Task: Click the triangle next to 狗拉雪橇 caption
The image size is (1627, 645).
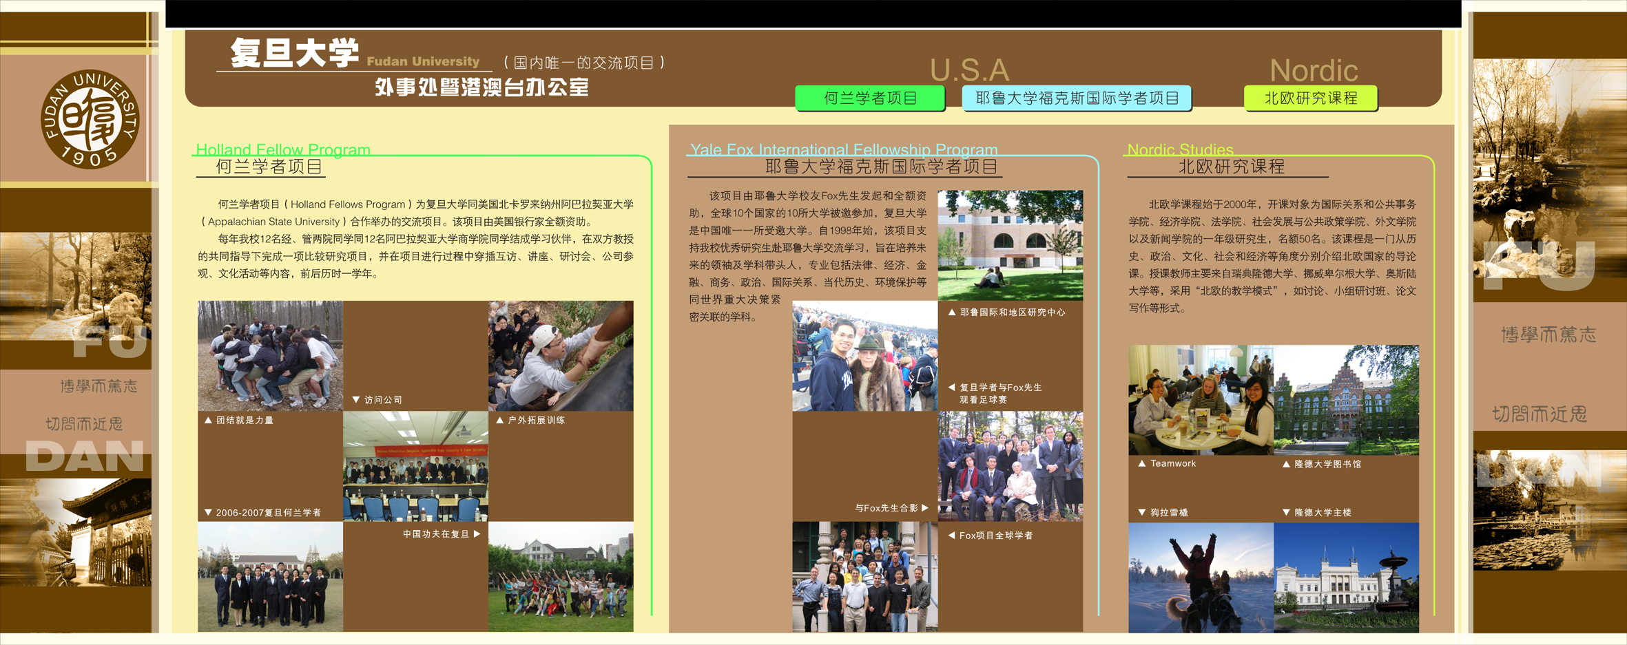Action: click(1142, 513)
